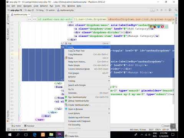Screen dimensions: 184x138
Task: Click Windows taskbar search icon
Action: tap(18, 135)
